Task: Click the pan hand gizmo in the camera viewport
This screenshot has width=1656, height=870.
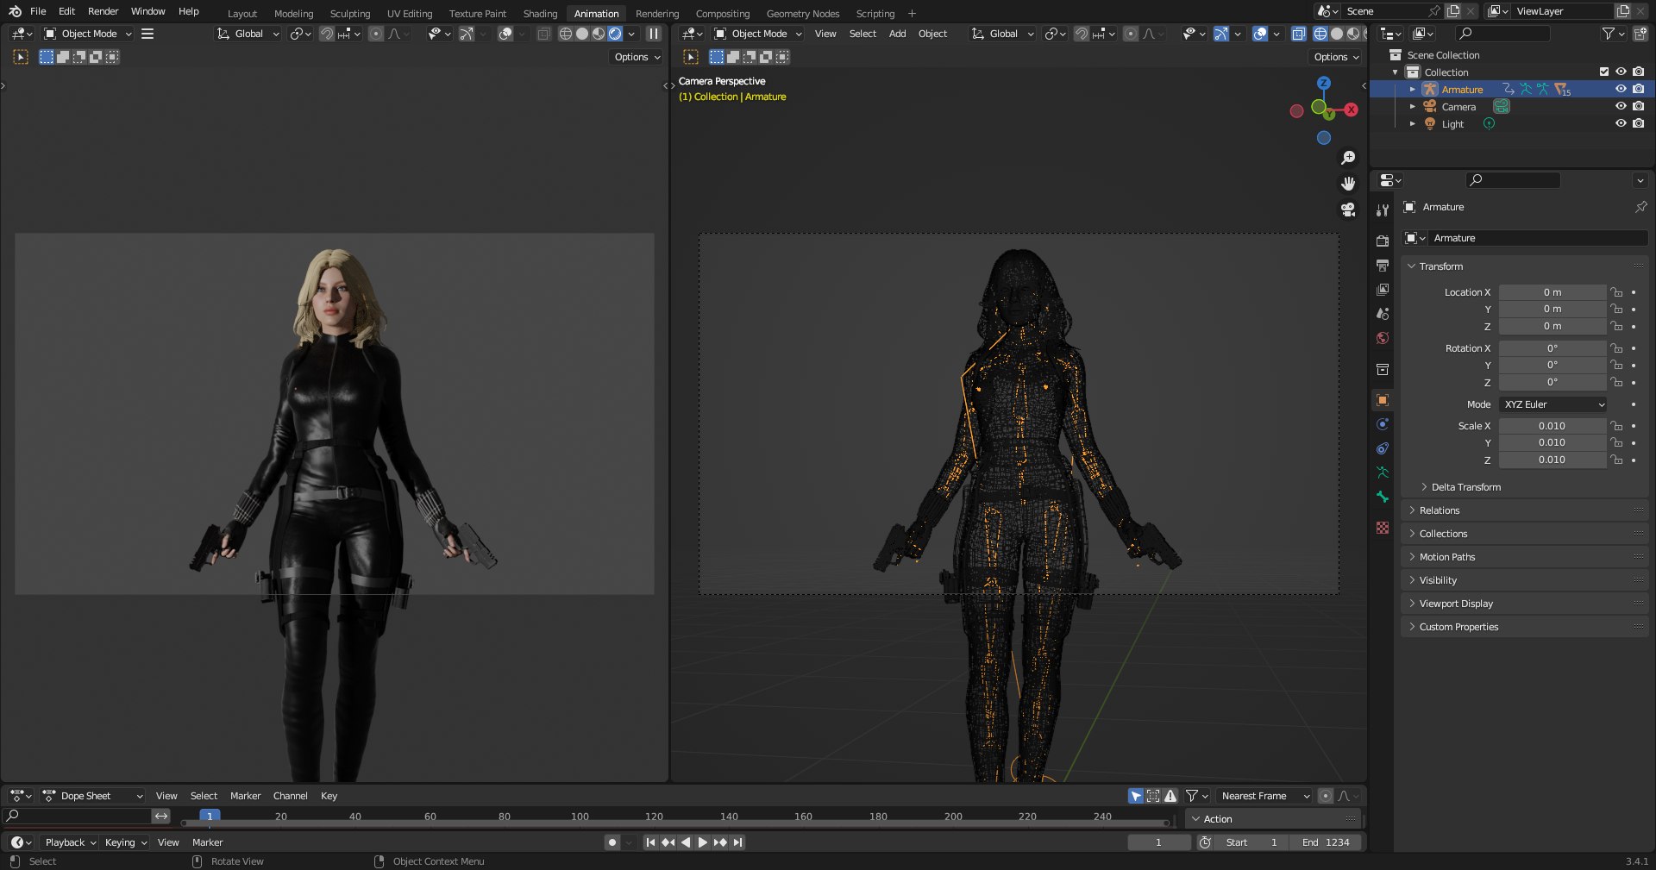Action: click(1348, 184)
